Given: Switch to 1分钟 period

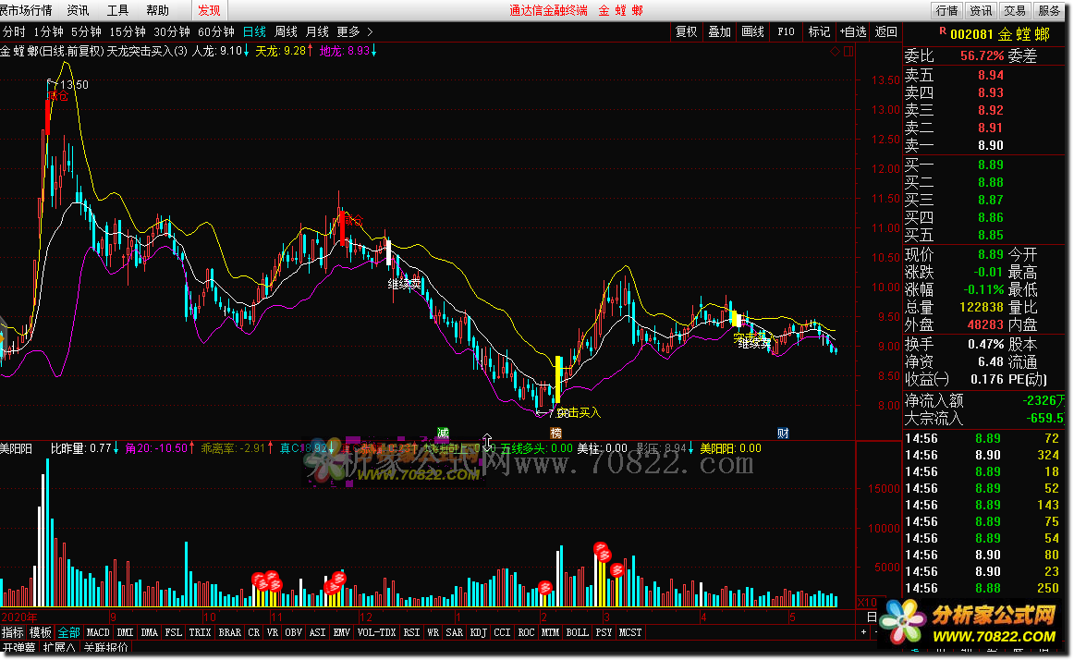Looking at the screenshot, I should [x=48, y=31].
